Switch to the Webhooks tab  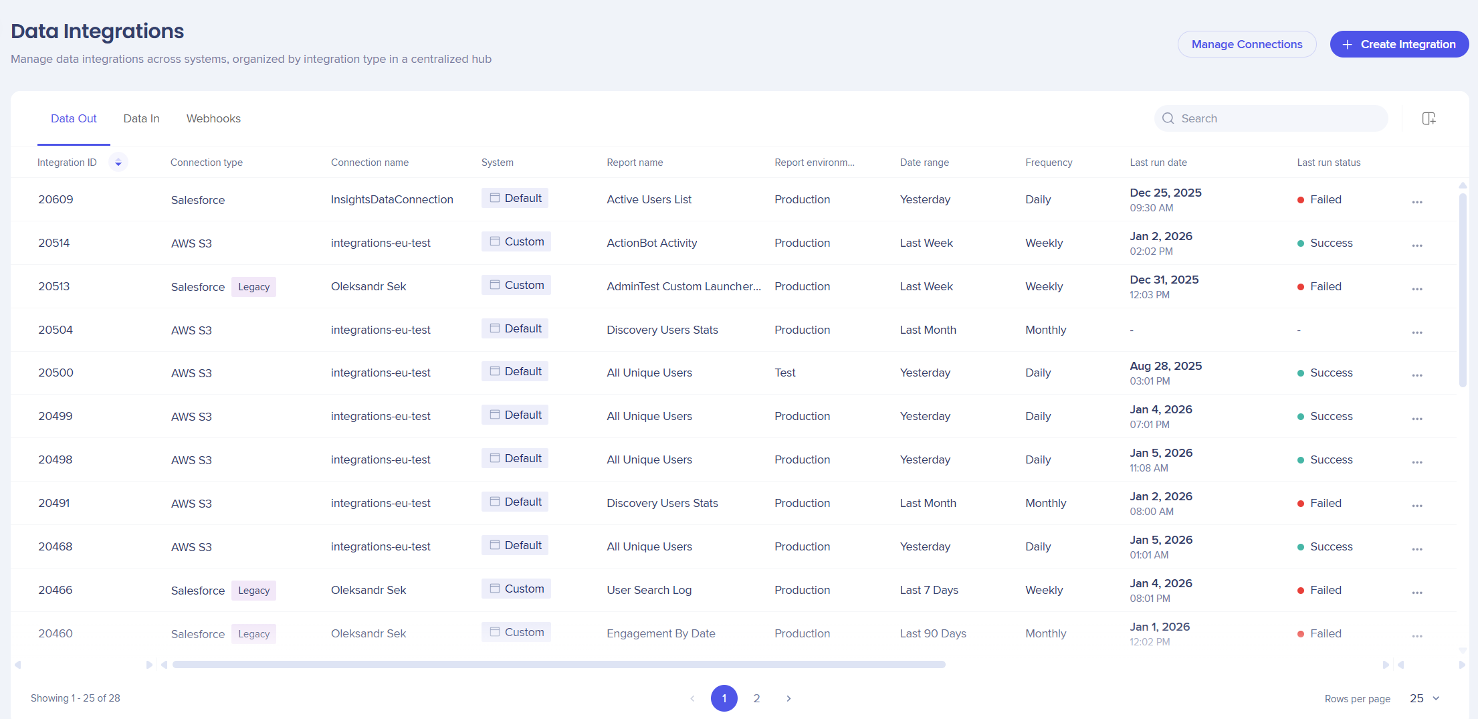[x=213, y=118]
